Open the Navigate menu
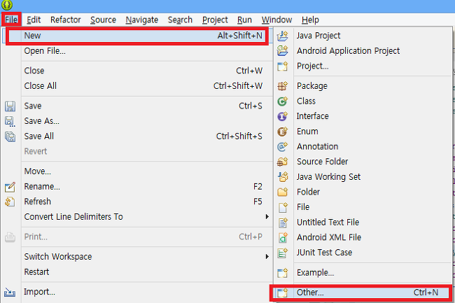The width and height of the screenshot is (455, 303). click(142, 20)
